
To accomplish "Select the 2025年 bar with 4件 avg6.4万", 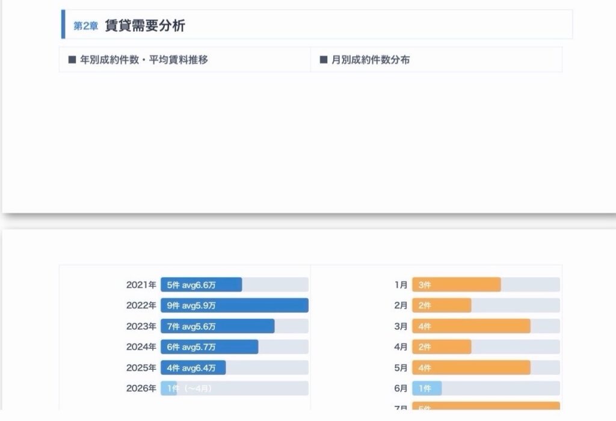I will [192, 367].
